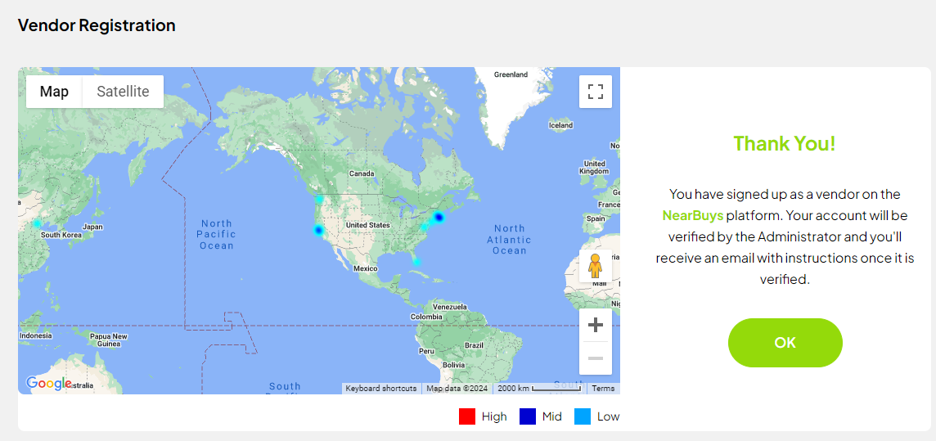Select the Map view tab

click(54, 92)
